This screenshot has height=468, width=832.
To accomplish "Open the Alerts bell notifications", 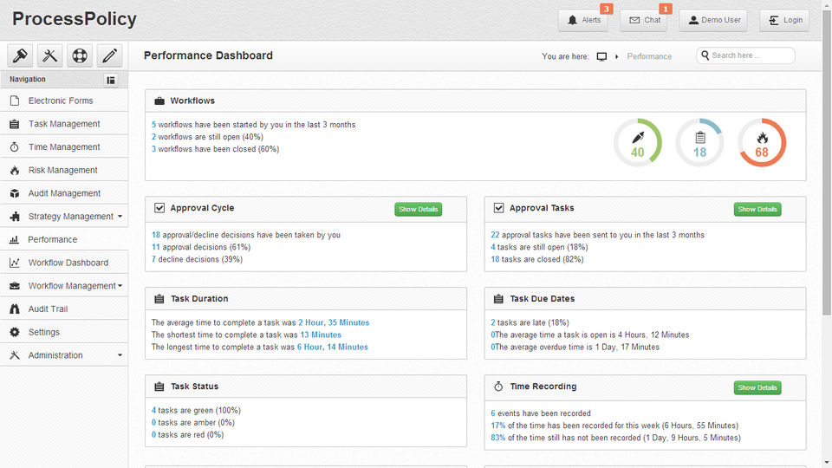I will [583, 20].
